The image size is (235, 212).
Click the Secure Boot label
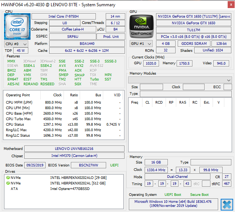(x=199, y=194)
